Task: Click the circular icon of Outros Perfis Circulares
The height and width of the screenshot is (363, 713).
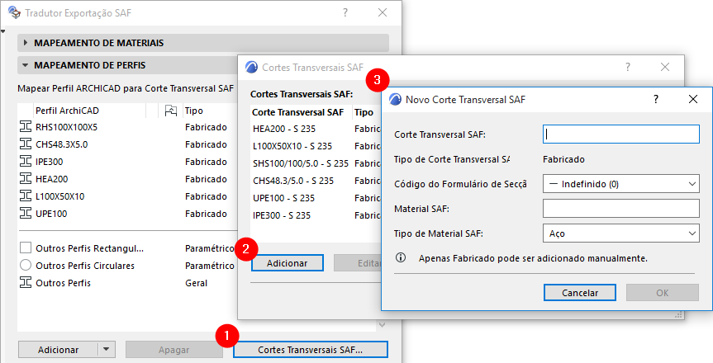Action: 26,266
